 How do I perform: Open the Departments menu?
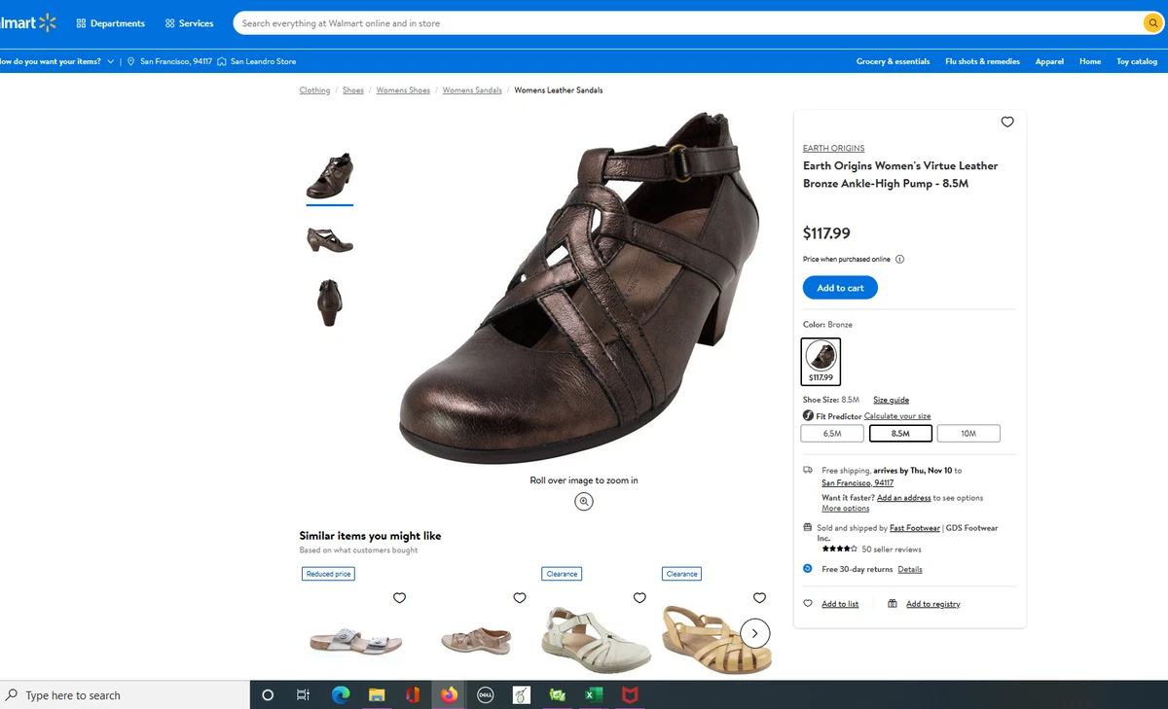110,23
